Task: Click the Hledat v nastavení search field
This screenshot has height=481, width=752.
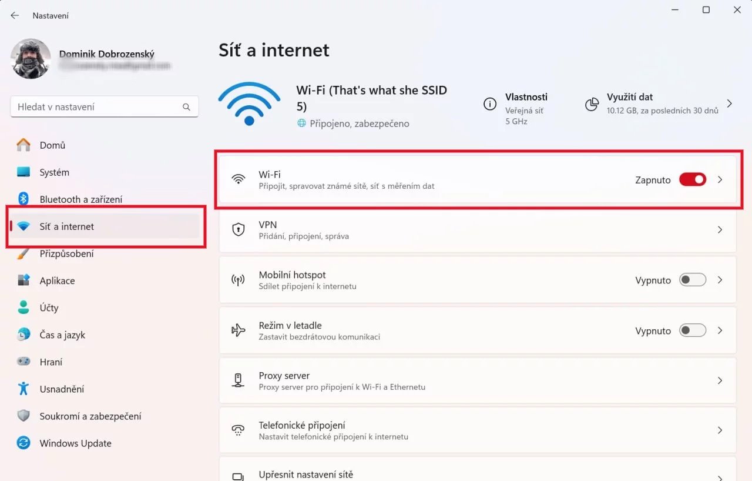Action: tap(104, 106)
